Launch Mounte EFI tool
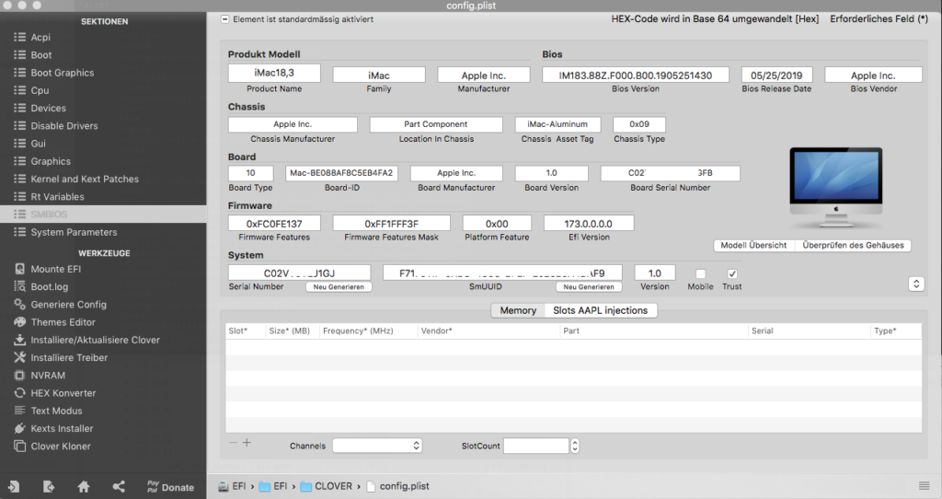 103,269
